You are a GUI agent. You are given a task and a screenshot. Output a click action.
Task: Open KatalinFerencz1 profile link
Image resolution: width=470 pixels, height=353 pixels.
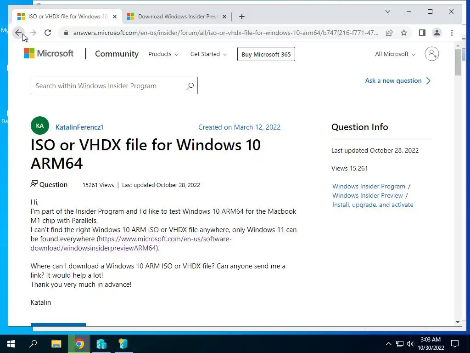(x=79, y=127)
